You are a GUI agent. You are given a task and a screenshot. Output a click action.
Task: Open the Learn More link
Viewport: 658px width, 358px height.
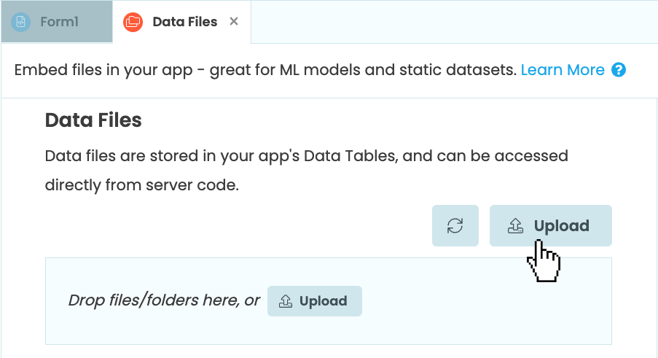click(x=563, y=70)
